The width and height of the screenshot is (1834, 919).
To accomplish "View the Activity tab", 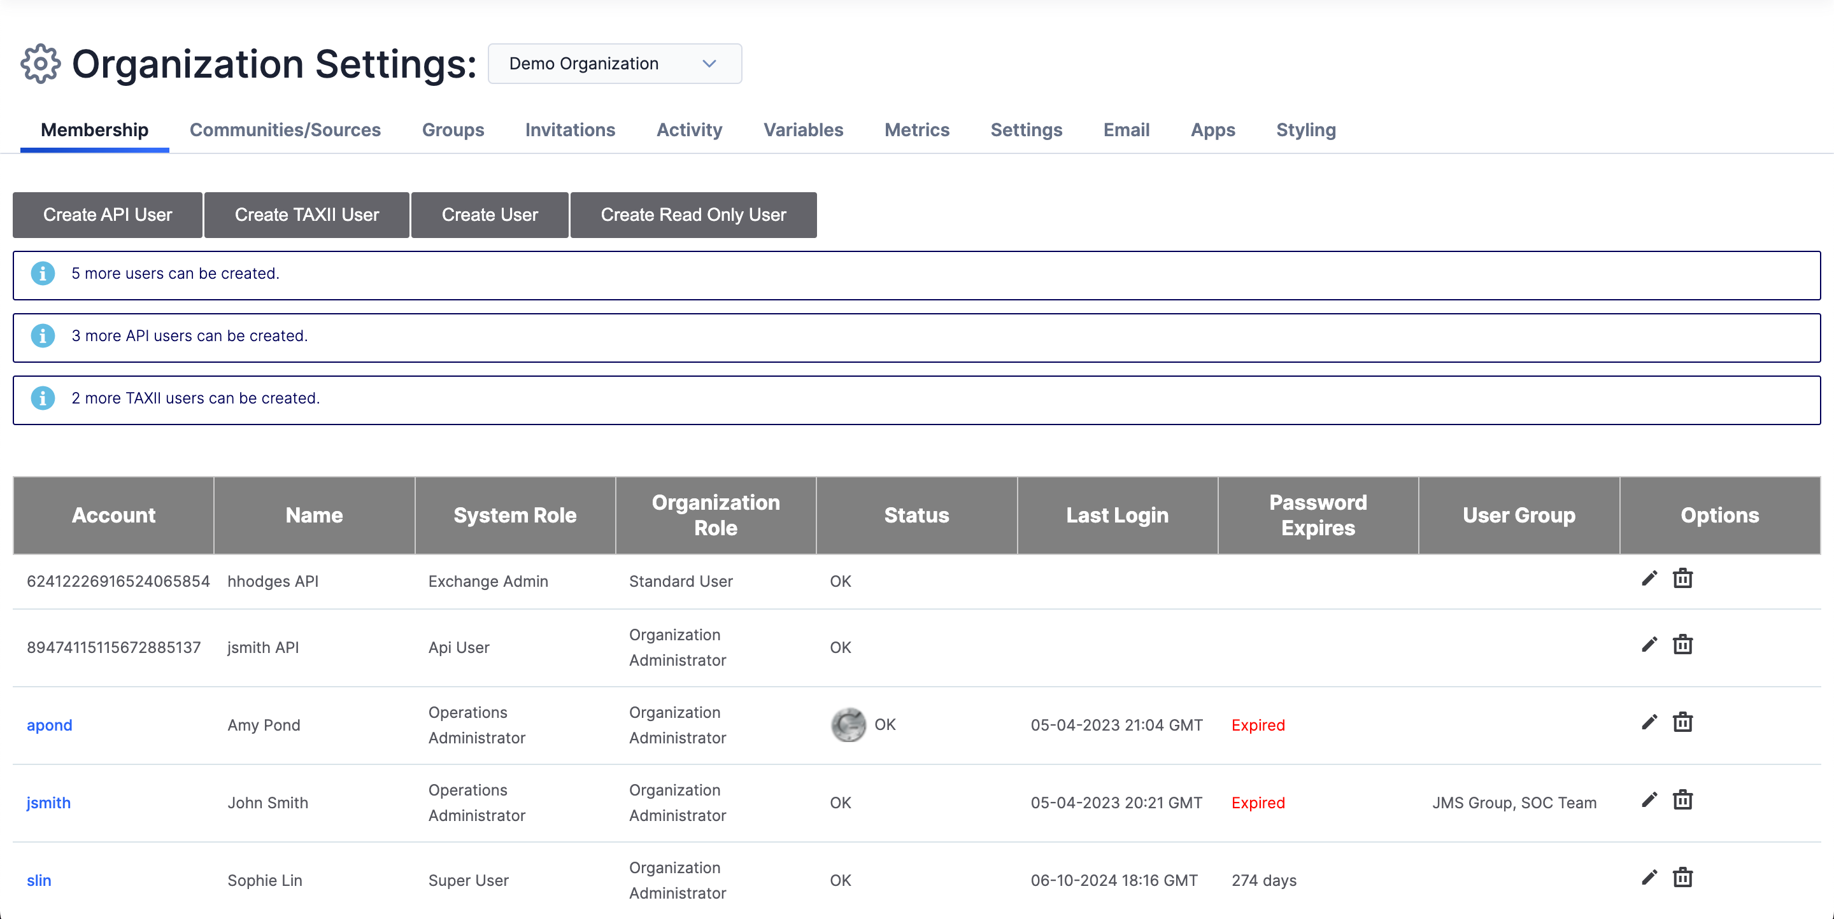I will point(689,130).
